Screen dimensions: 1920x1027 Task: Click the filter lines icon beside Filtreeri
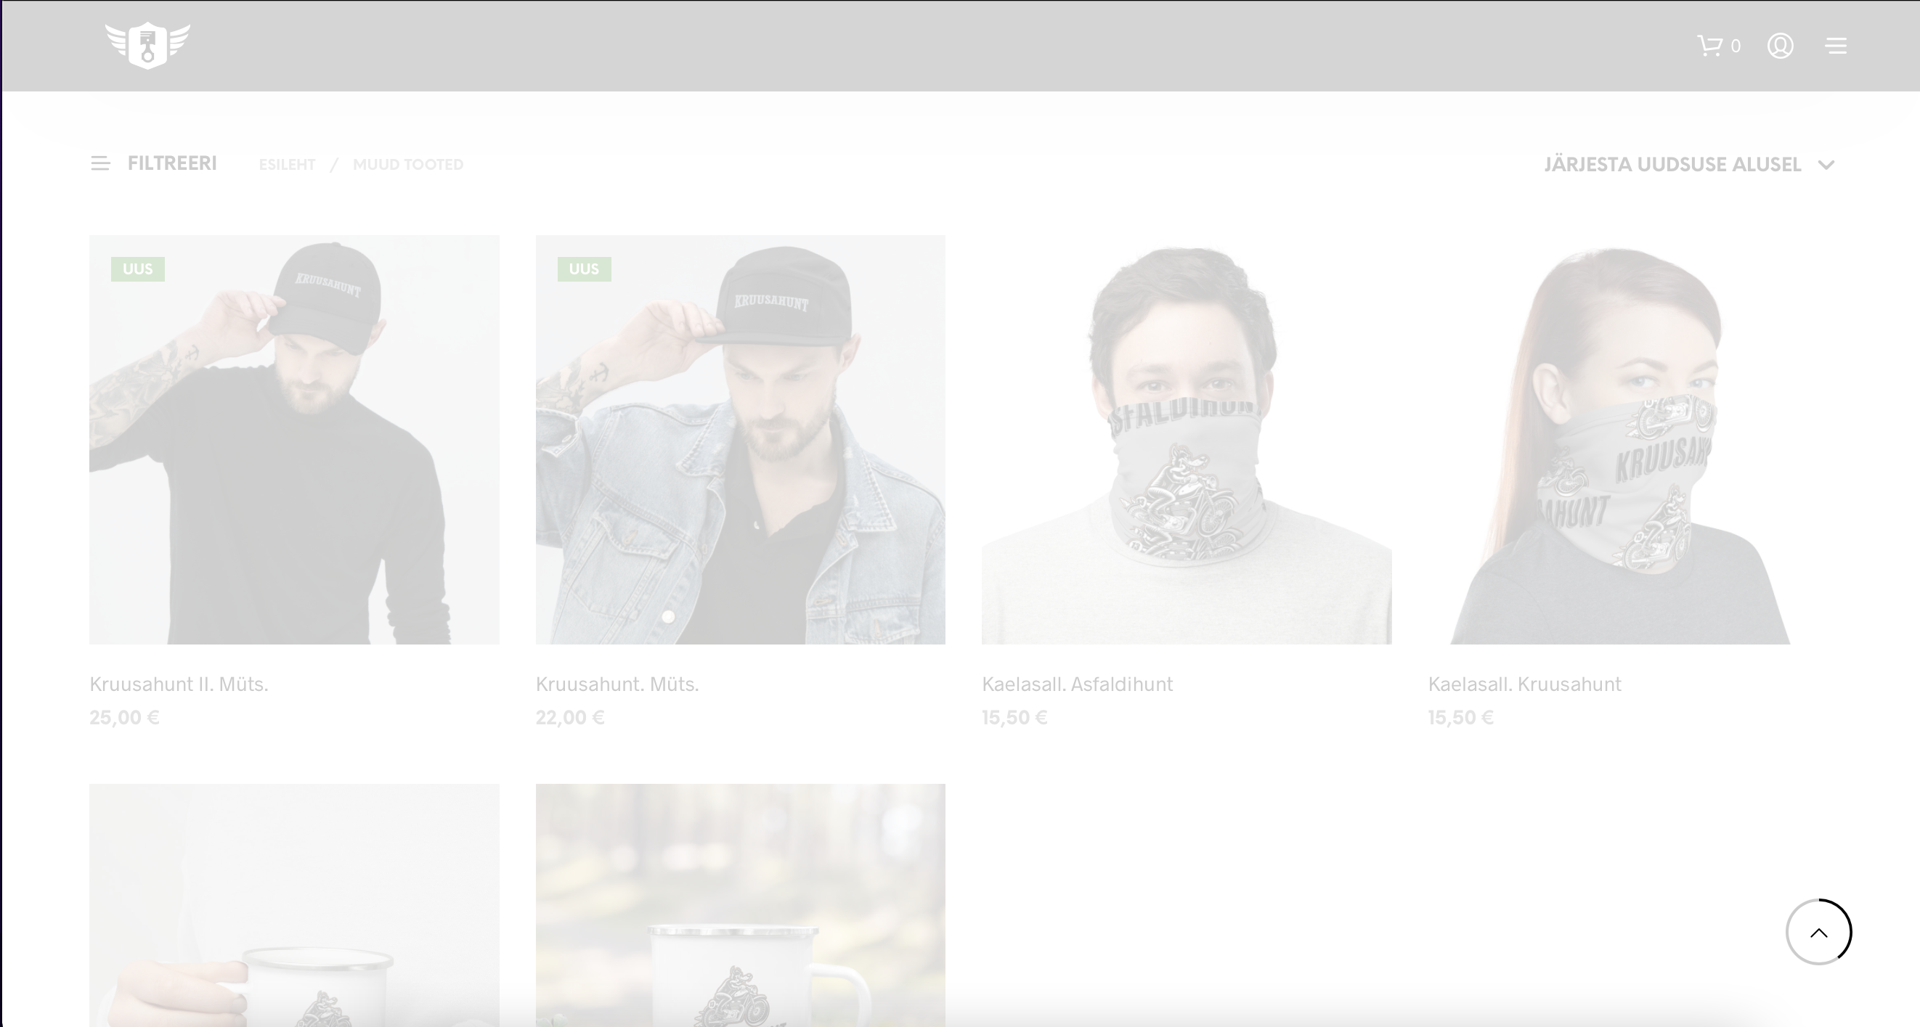click(x=100, y=164)
